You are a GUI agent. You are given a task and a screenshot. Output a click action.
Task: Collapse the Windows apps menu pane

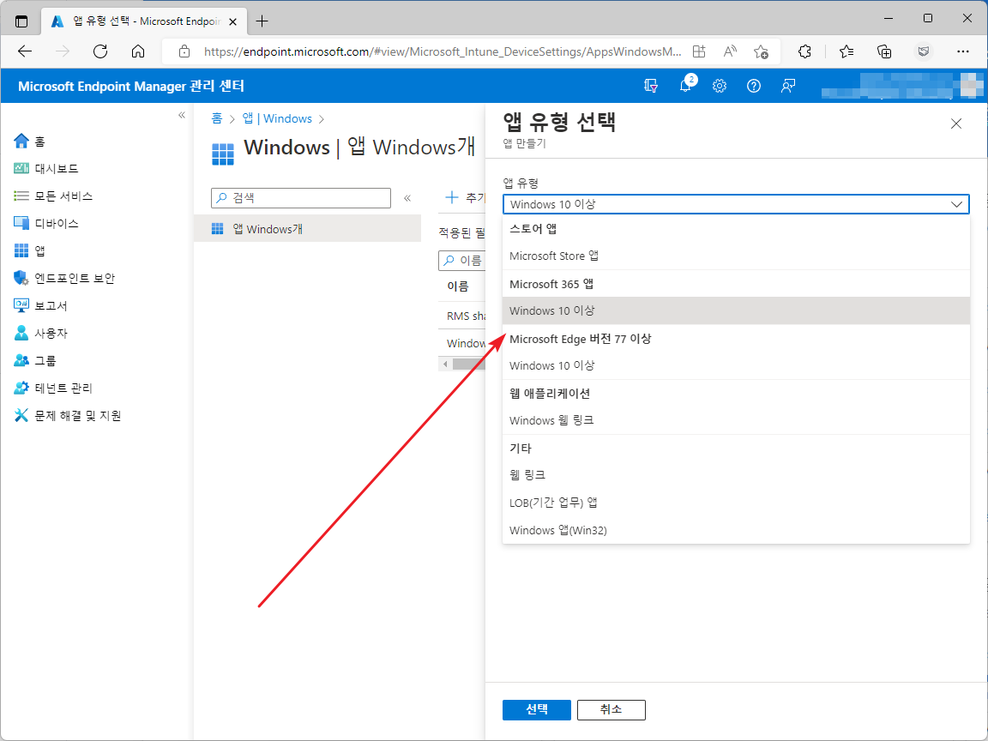(407, 198)
